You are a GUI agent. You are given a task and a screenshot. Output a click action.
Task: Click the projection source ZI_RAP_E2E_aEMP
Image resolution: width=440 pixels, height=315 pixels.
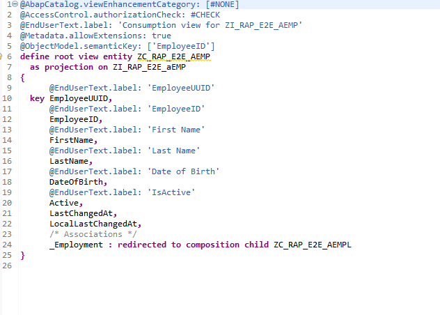[x=150, y=66]
